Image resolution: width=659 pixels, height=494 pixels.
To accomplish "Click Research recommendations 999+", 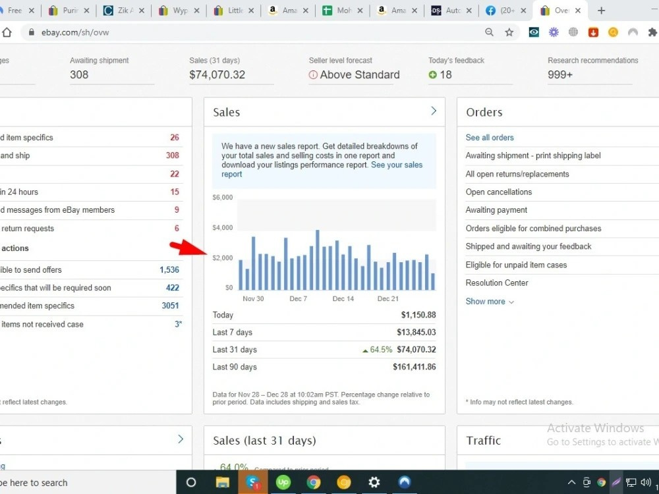I will 592,69.
